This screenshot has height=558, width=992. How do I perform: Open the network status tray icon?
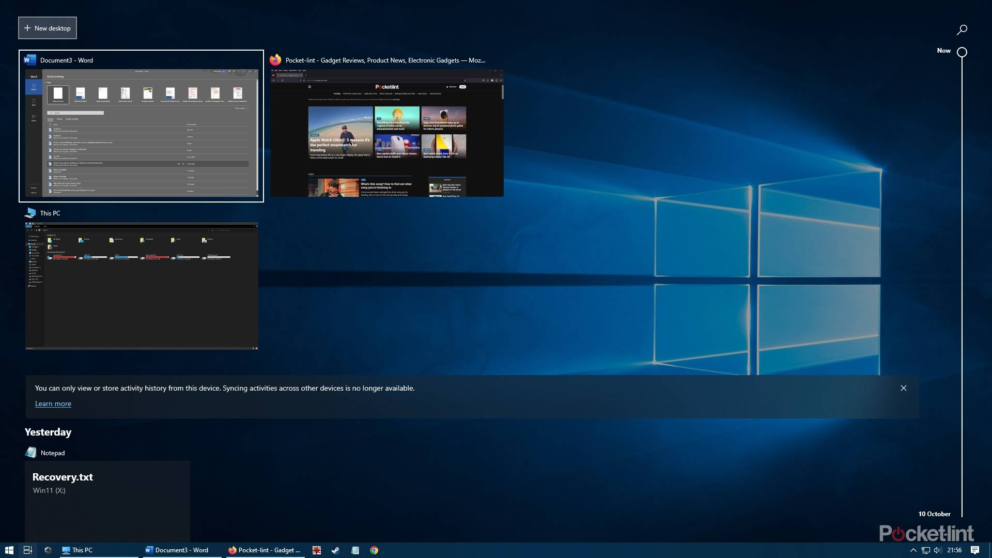pyautogui.click(x=926, y=550)
